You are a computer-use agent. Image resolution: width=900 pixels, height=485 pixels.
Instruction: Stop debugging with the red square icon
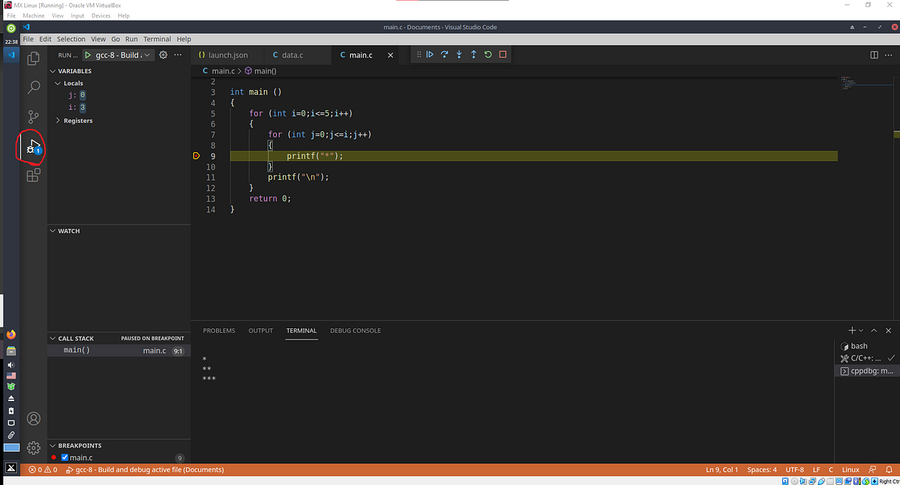(x=502, y=54)
